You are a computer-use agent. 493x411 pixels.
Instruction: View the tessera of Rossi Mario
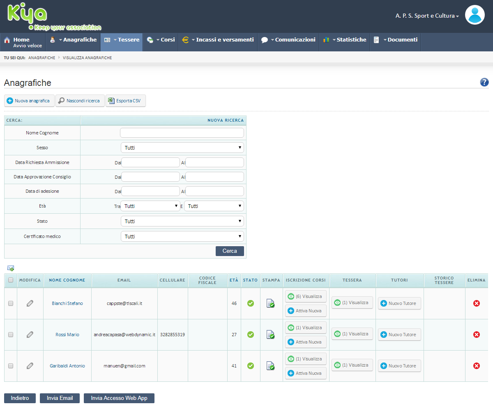(352, 334)
